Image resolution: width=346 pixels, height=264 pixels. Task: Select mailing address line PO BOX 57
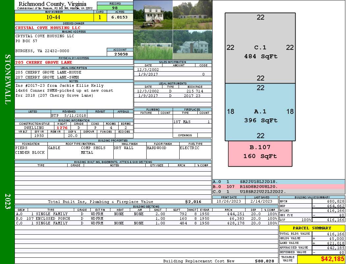coord(26,41)
